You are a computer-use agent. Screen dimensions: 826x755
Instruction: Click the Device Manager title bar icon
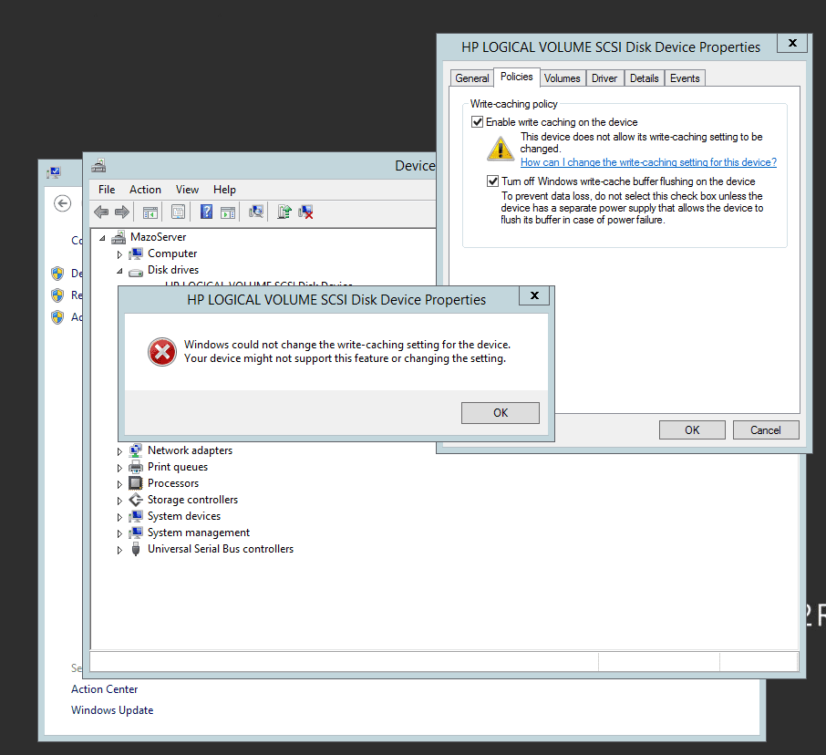98,166
